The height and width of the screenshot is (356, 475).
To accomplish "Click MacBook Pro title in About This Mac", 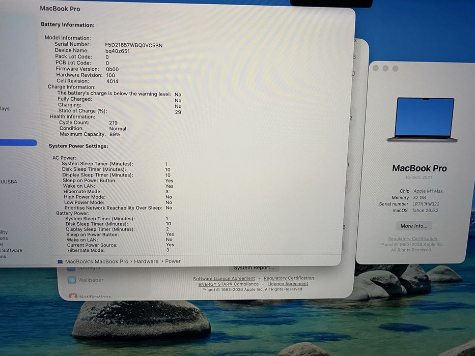I will [420, 168].
